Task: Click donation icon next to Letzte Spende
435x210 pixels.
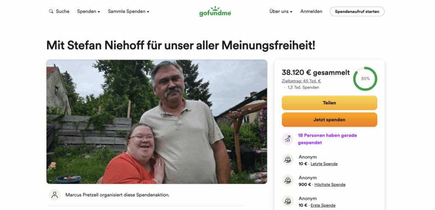Action: click(x=288, y=160)
